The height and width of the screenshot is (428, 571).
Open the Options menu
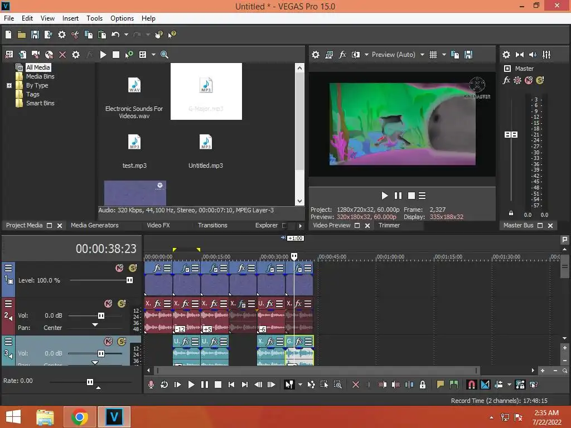122,18
